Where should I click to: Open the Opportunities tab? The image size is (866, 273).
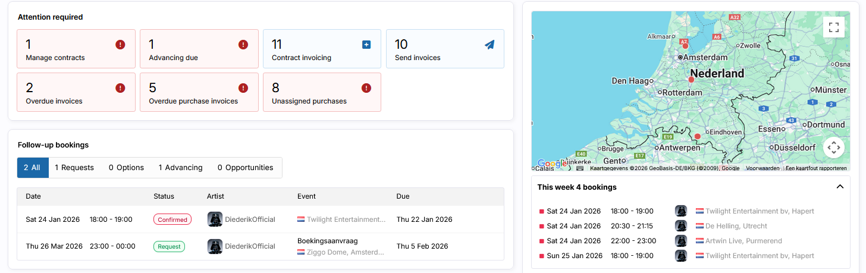(x=245, y=168)
